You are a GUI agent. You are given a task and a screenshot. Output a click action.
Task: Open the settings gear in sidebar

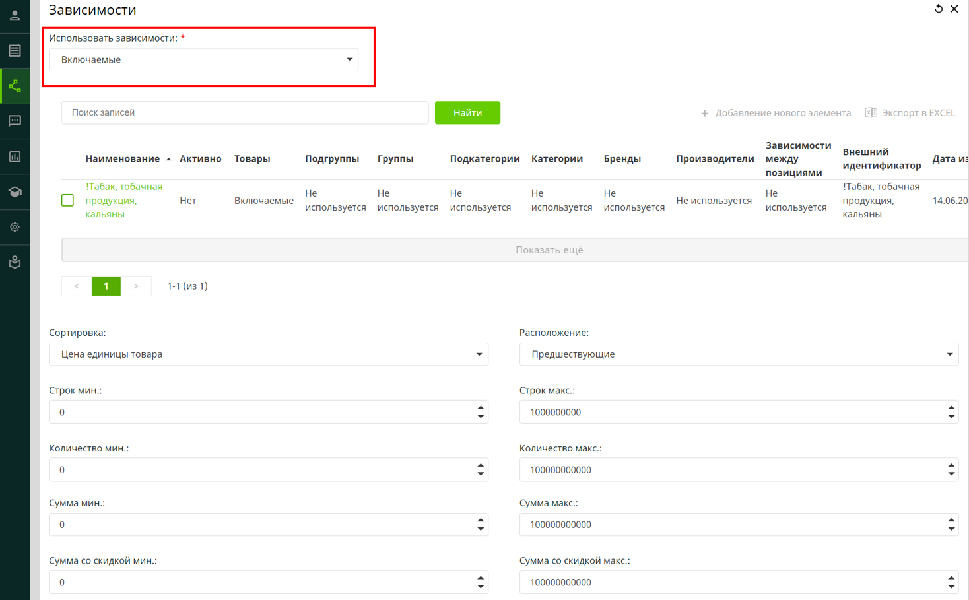[15, 227]
